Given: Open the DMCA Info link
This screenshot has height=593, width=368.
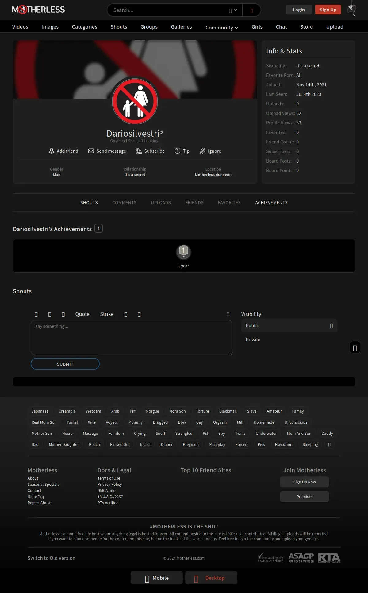Looking at the screenshot, I should (x=106, y=491).
